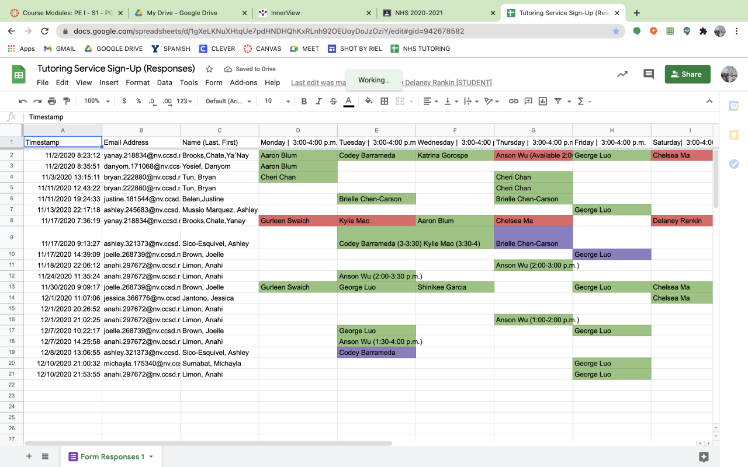The image size is (748, 467).
Task: Select cell containing Katrina Gorospe
Action: tap(455, 155)
